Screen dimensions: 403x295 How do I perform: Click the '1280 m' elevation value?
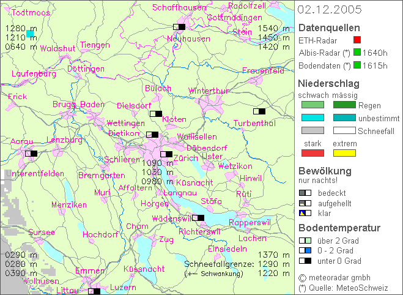[x=21, y=28]
